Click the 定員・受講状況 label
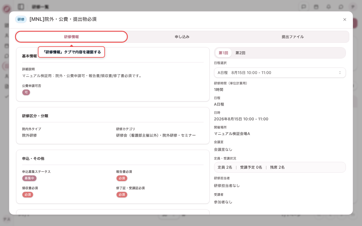362x226 pixels. (x=225, y=158)
